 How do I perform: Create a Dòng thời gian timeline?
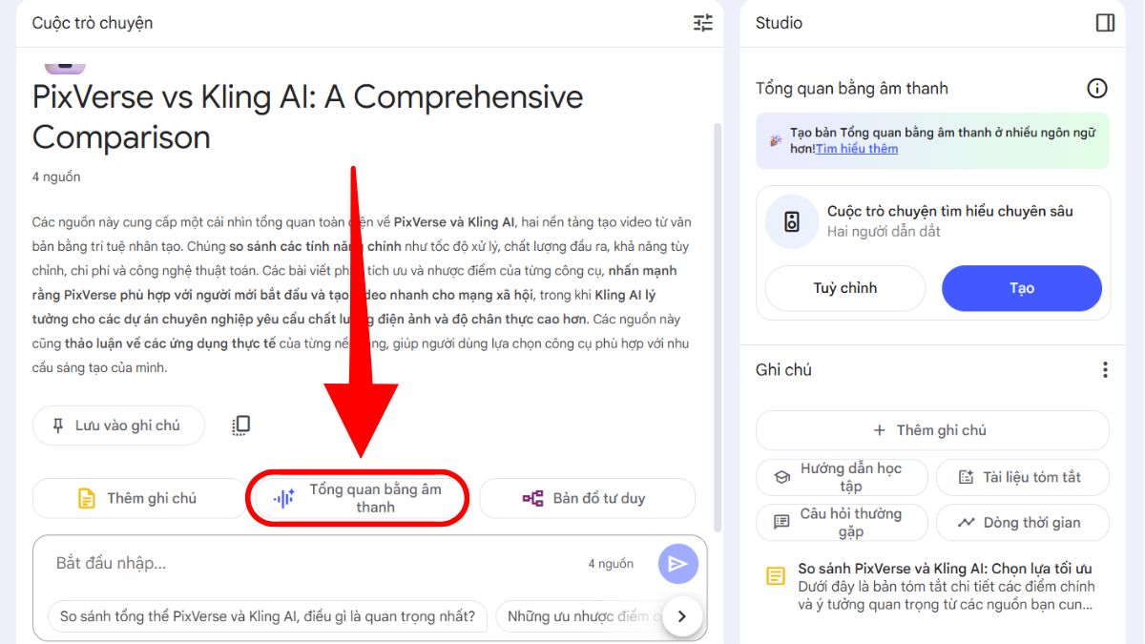pyautogui.click(x=1023, y=523)
